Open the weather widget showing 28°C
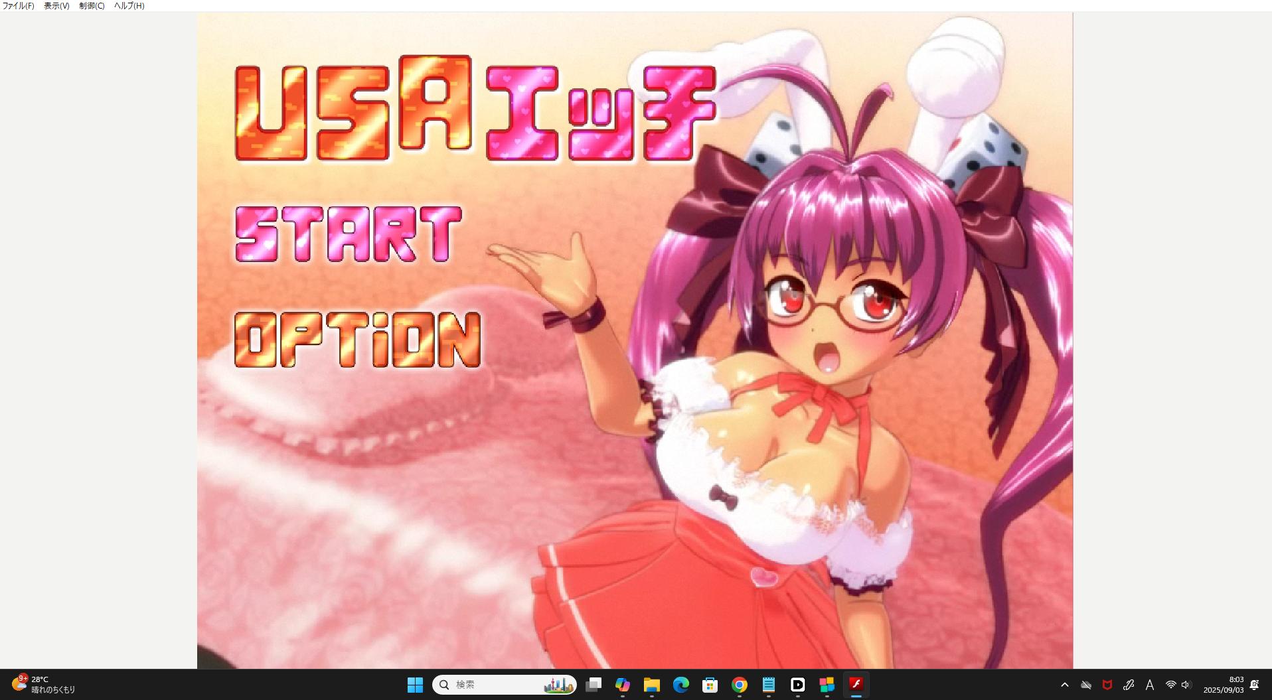This screenshot has height=700, width=1272. [x=43, y=685]
